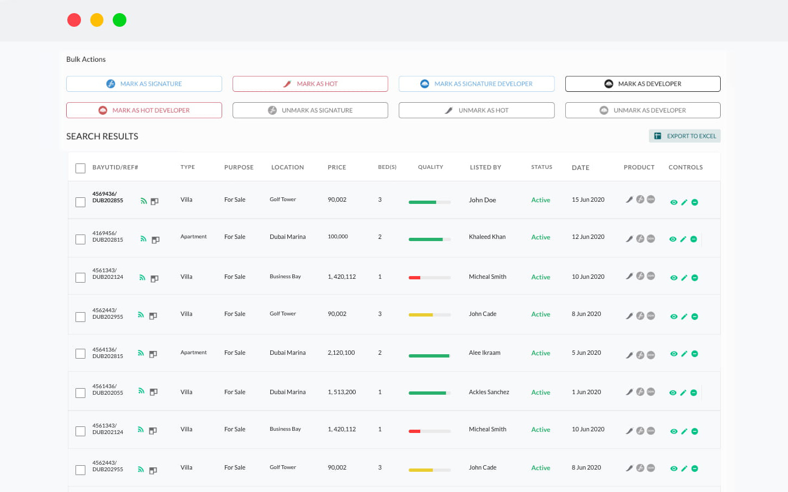Click the window layout icon next to DUB202855
The width and height of the screenshot is (788, 492).
tap(154, 201)
